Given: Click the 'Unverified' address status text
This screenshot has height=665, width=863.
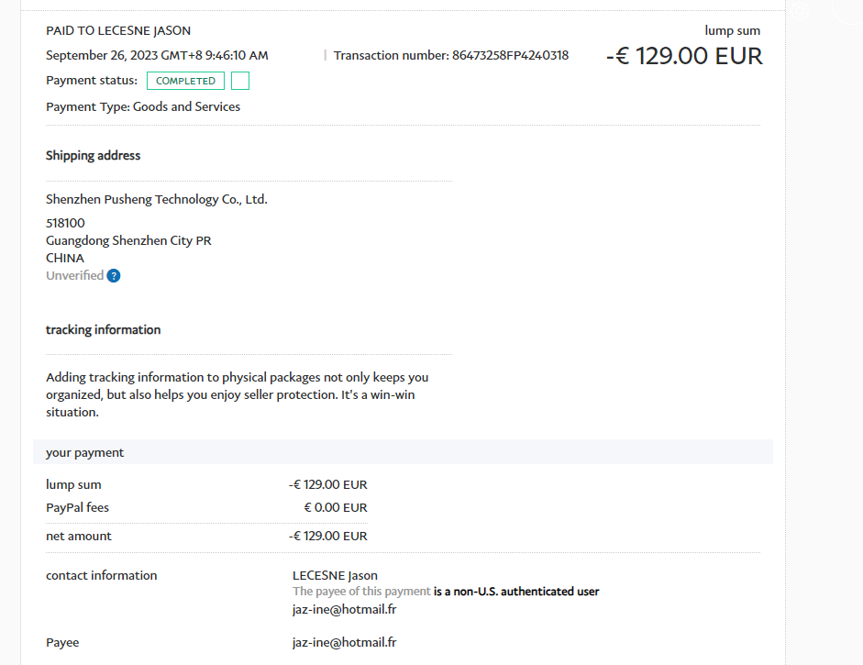Looking at the screenshot, I should (x=74, y=276).
